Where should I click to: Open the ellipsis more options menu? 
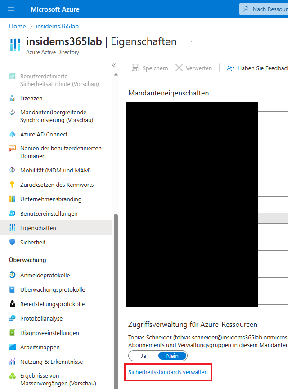click(x=191, y=41)
